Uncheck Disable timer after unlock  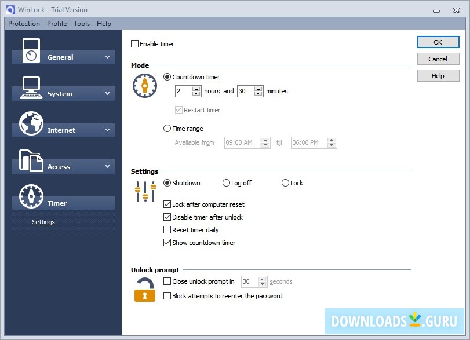click(x=167, y=217)
